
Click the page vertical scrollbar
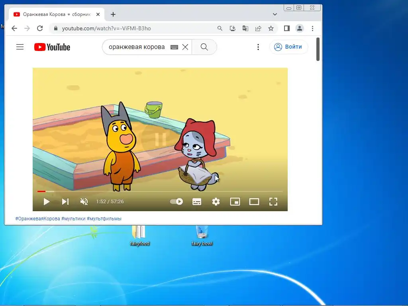[318, 49]
